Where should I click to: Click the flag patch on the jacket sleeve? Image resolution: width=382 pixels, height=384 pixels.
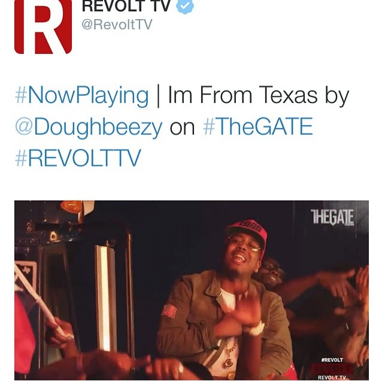(169, 311)
